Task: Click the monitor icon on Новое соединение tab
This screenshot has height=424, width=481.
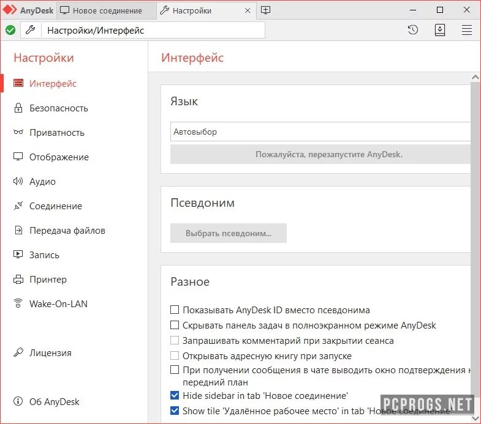Action: tap(65, 10)
